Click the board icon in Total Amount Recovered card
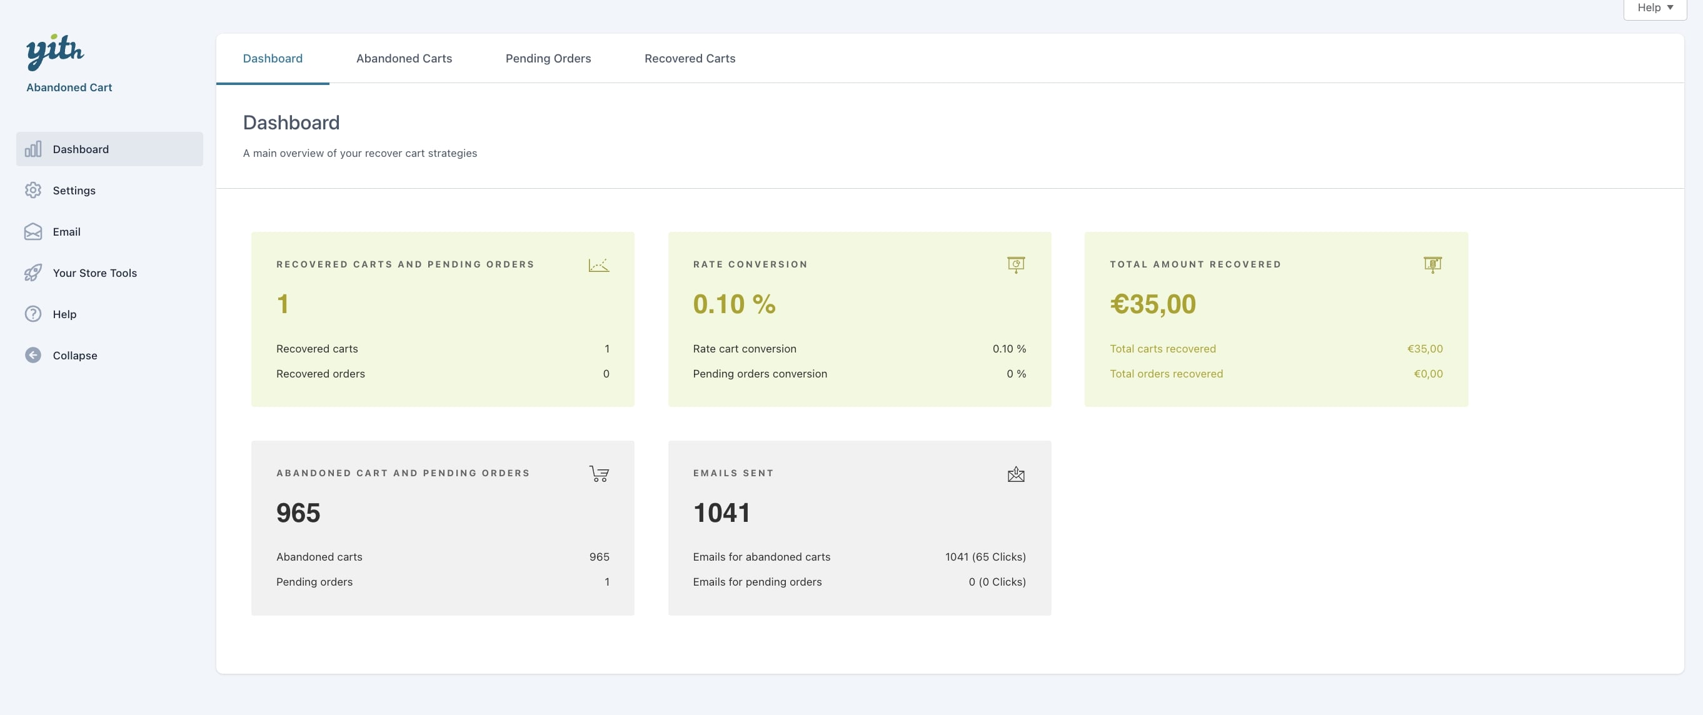1703x715 pixels. [1432, 265]
